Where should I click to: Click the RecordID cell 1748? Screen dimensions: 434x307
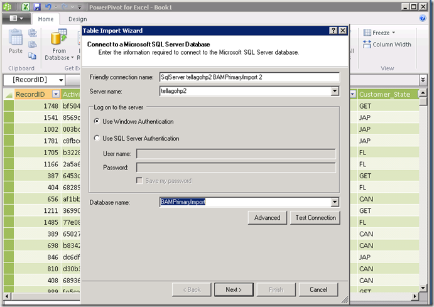point(37,106)
